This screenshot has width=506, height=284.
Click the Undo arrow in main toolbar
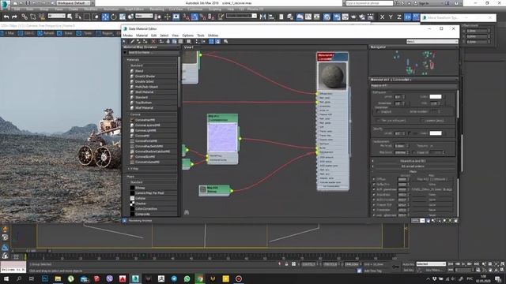point(6,17)
